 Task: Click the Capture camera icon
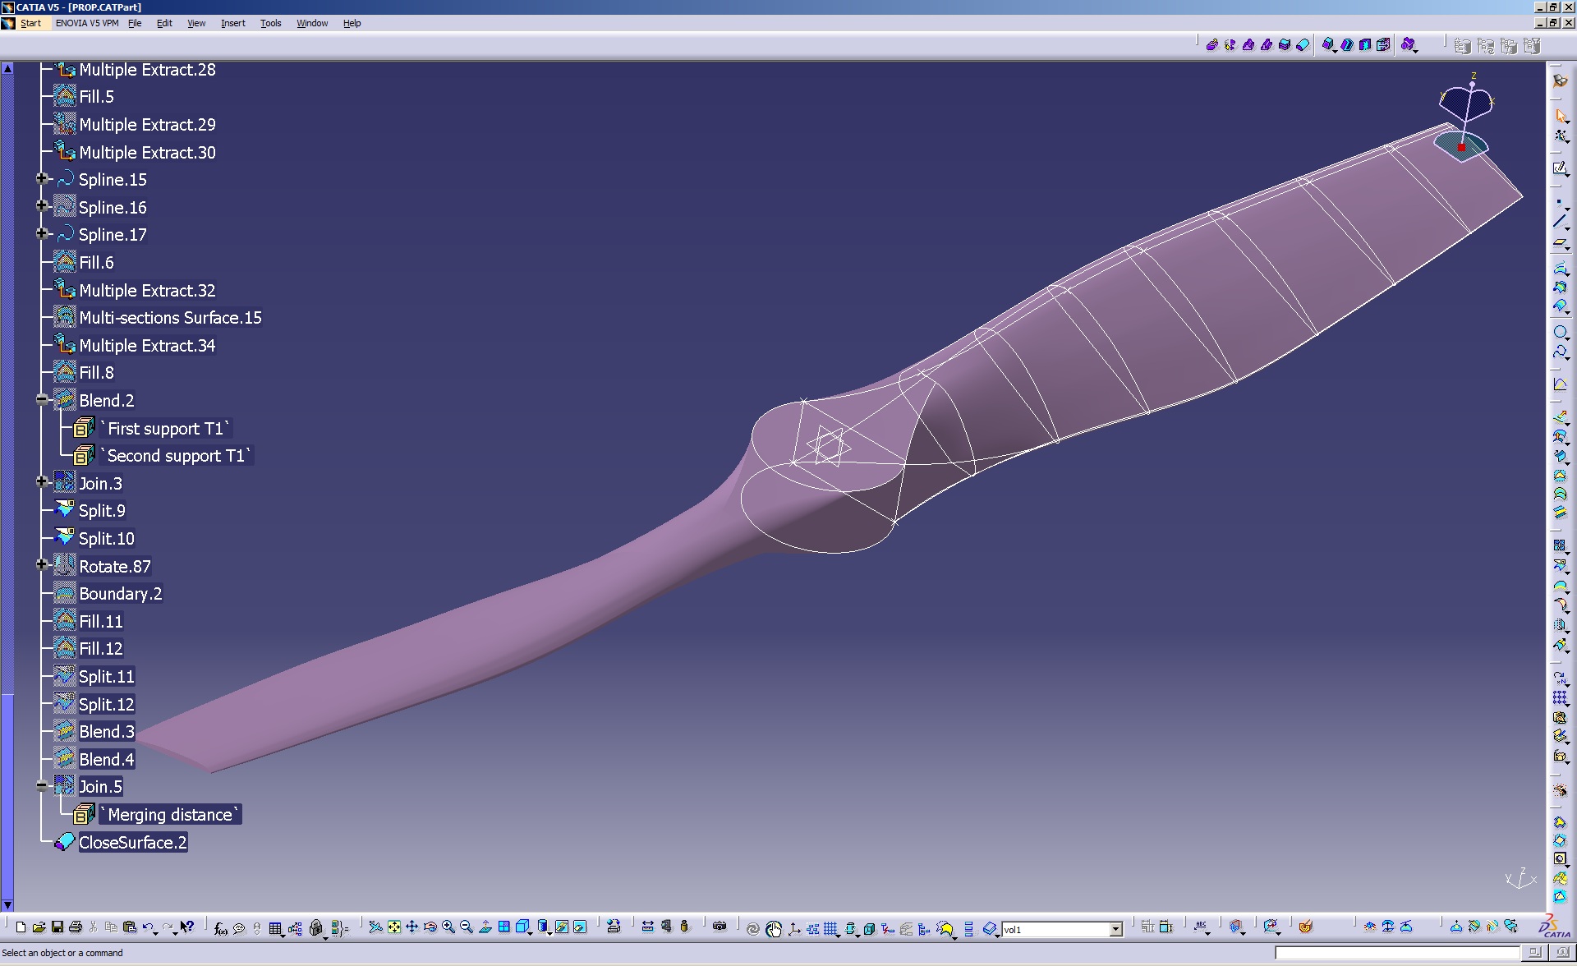720,927
